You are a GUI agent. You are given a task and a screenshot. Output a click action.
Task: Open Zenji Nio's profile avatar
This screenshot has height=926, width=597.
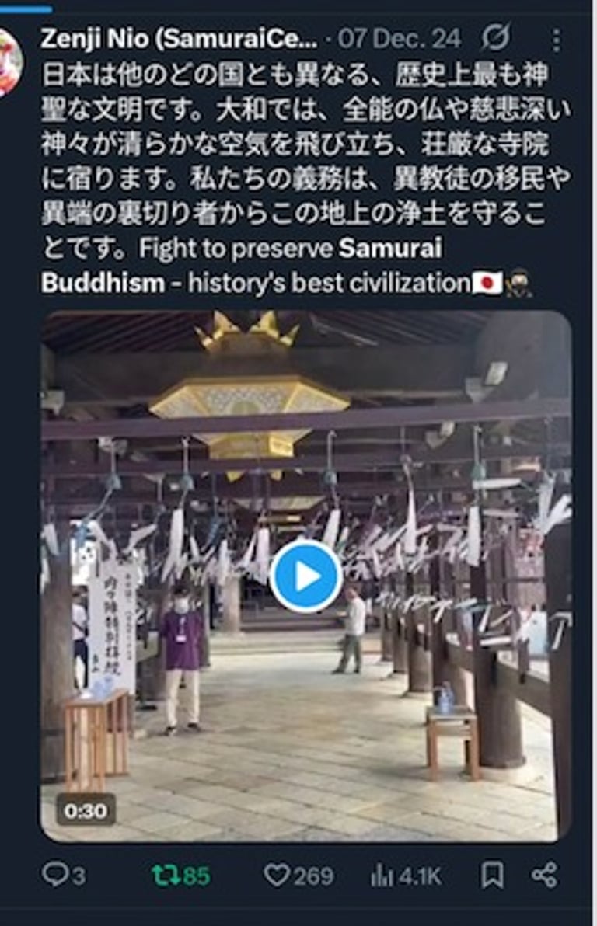coord(10,62)
